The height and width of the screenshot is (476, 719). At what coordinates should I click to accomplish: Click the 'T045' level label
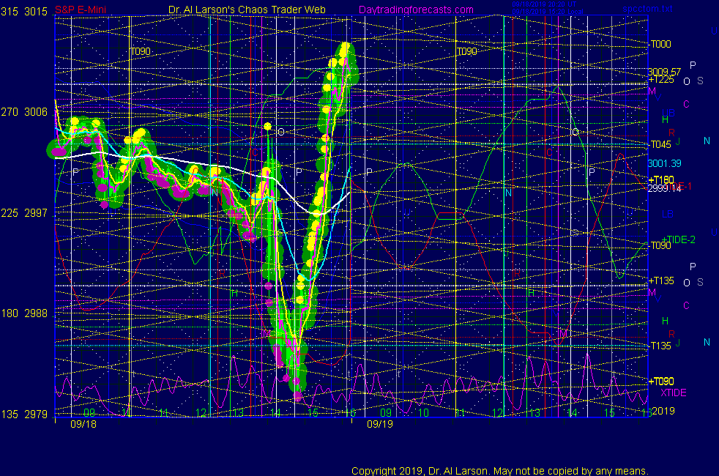click(x=660, y=144)
